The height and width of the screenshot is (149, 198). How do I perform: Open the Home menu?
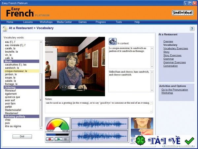click(x=10, y=22)
